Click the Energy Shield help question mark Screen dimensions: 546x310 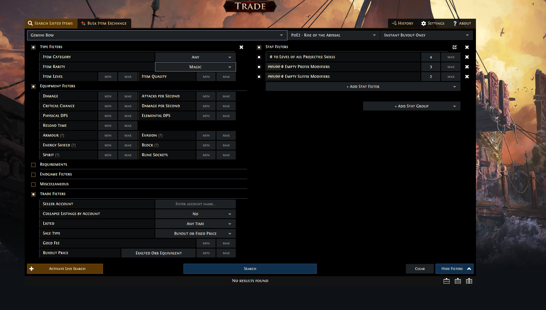[74, 145]
